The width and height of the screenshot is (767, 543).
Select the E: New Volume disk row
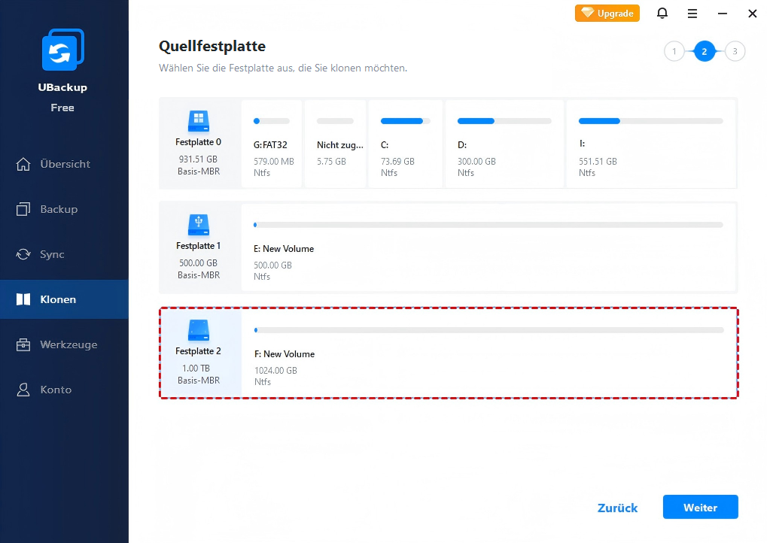click(x=488, y=248)
